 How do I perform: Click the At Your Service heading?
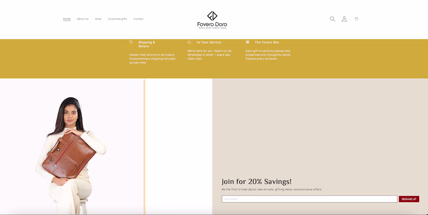click(x=209, y=42)
